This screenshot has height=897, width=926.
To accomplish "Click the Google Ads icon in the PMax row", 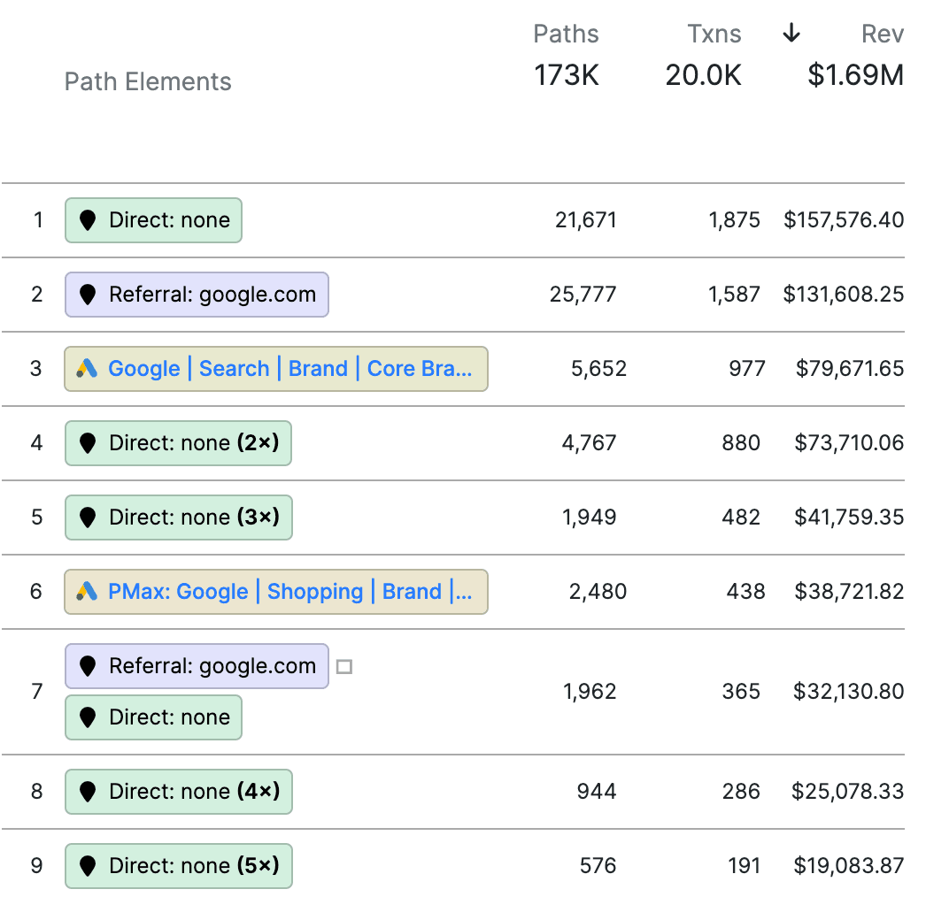I will coord(87,591).
